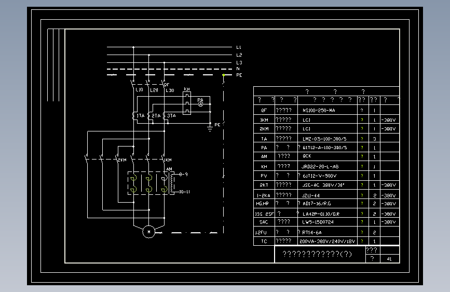Click the 8-9 terminal label
Viewport: 450px width, 292px height.
tap(183, 174)
